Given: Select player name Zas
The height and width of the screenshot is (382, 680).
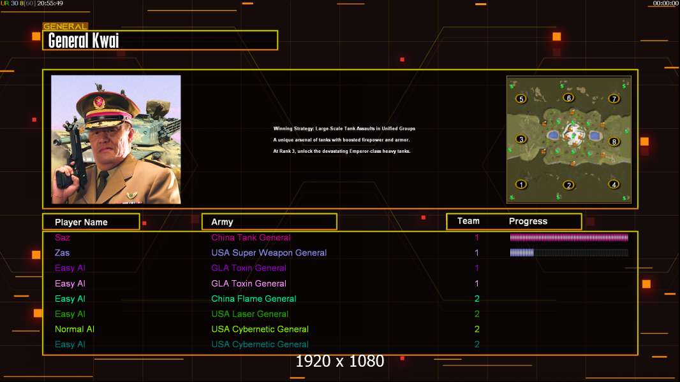Looking at the screenshot, I should 62,253.
